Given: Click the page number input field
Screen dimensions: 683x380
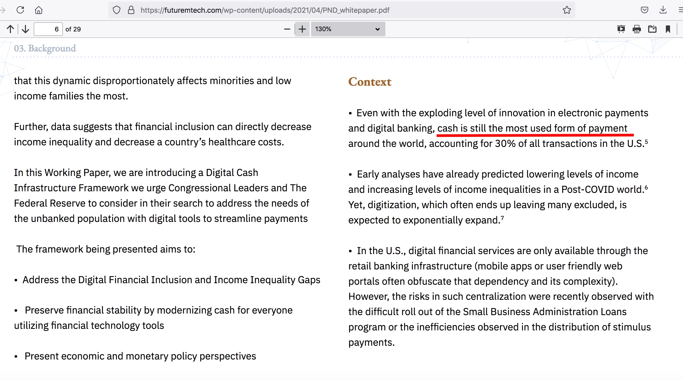Looking at the screenshot, I should tap(48, 29).
